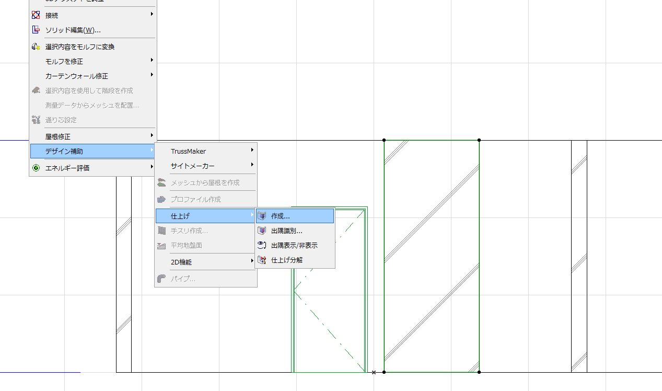
Task: Select the green hatched wall panel in drawing
Action: [432, 256]
